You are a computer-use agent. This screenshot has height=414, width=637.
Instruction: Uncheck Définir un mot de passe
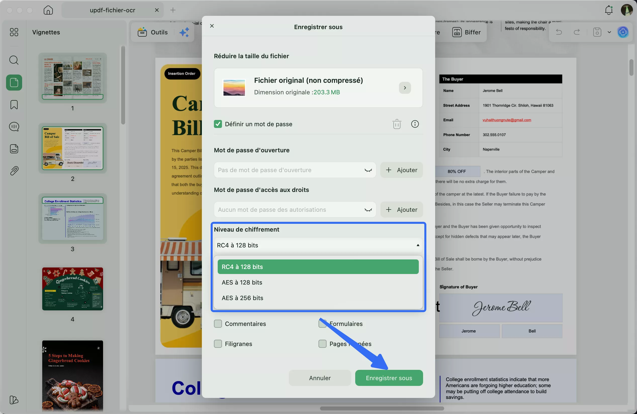point(218,124)
